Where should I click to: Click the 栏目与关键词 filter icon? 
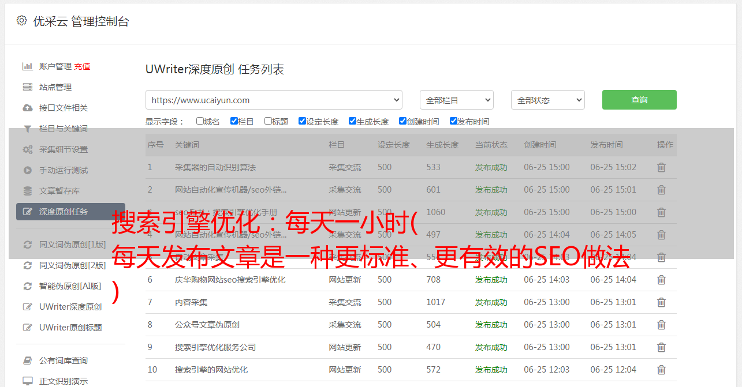pos(27,129)
